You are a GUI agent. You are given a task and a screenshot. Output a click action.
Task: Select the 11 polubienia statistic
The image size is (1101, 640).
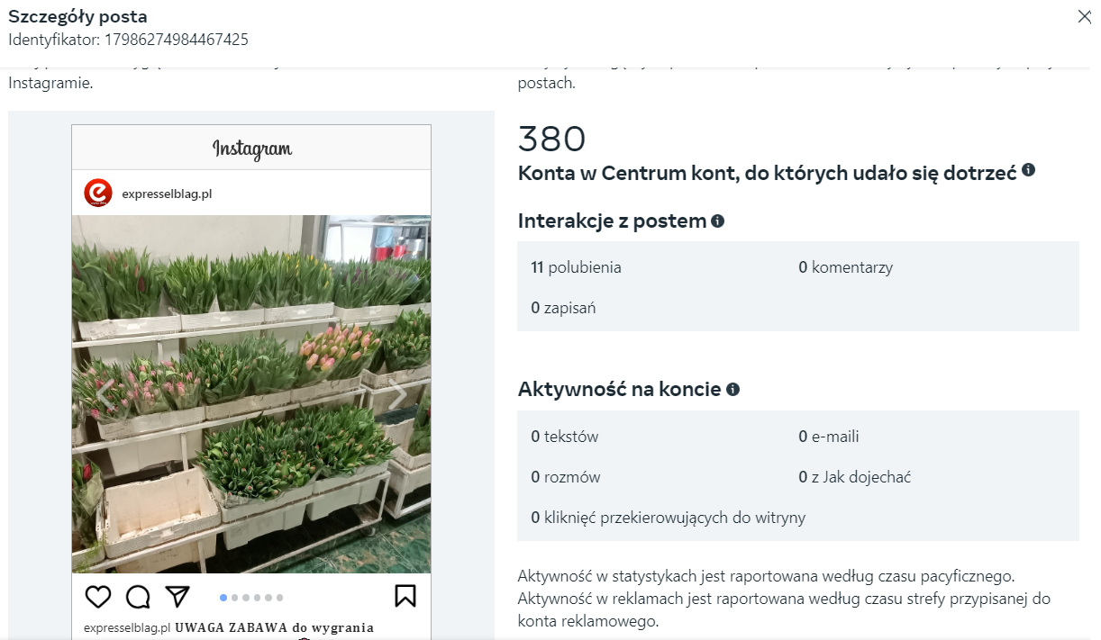(576, 267)
